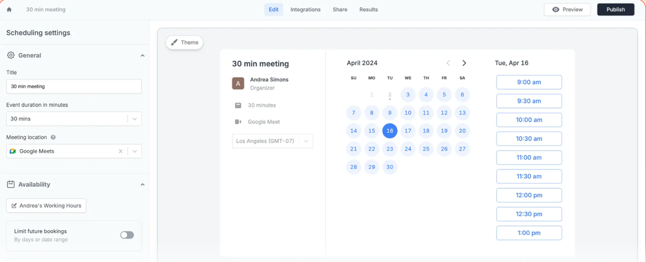Click the "Tue, Apr 16" date heading
The height and width of the screenshot is (262, 646).
coord(511,63)
